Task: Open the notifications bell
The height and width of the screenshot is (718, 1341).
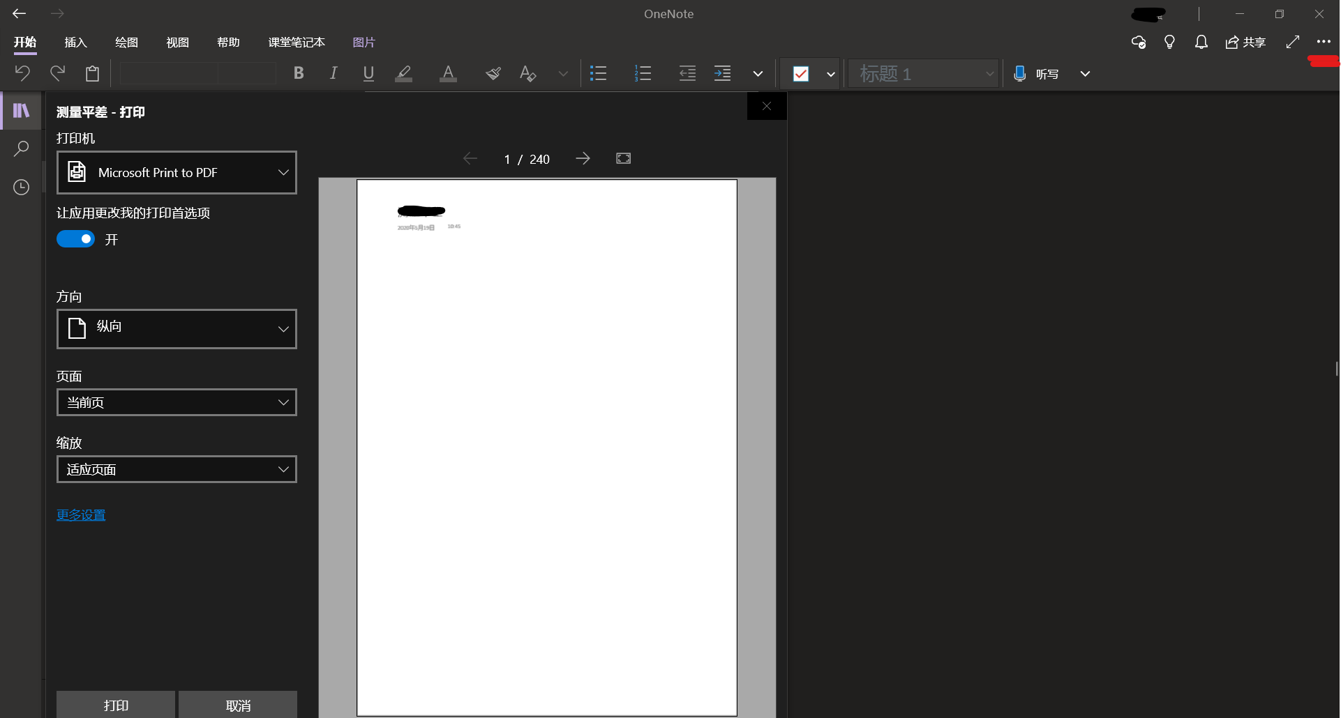Action: [1201, 43]
